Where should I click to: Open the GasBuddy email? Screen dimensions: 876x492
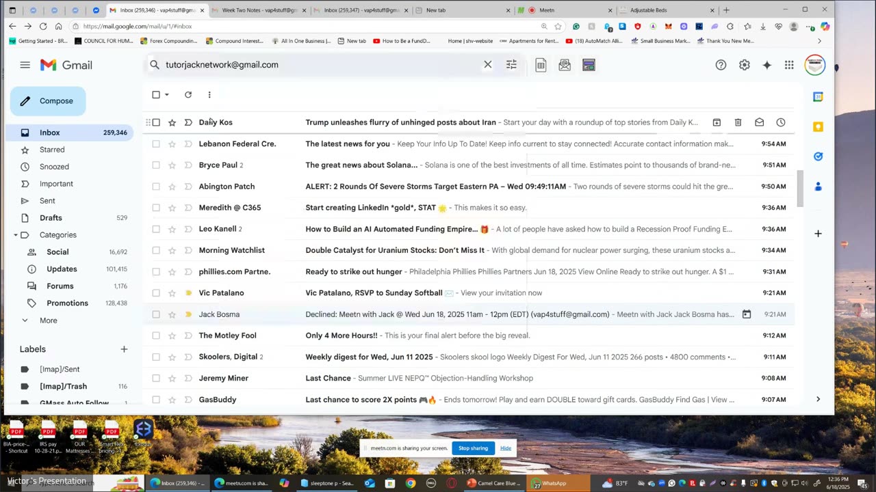coord(469,400)
